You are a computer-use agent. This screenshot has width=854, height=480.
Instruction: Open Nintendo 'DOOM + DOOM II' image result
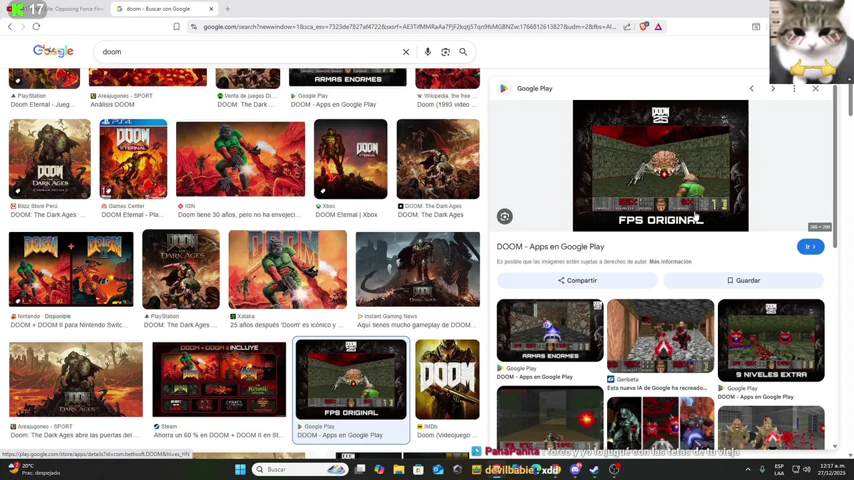[x=71, y=269]
